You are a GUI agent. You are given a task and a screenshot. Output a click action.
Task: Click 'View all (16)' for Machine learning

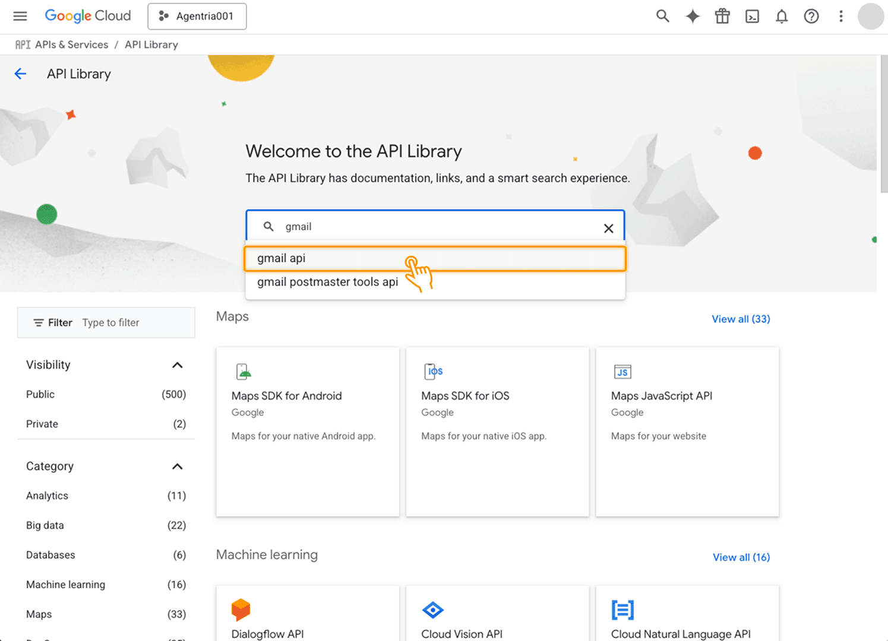(741, 557)
